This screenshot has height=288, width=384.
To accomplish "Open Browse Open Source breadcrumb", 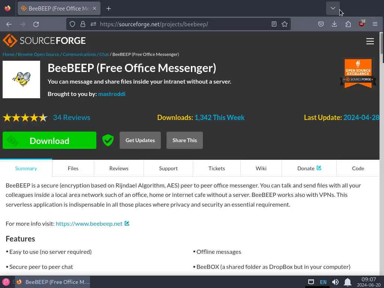I will coord(39,54).
